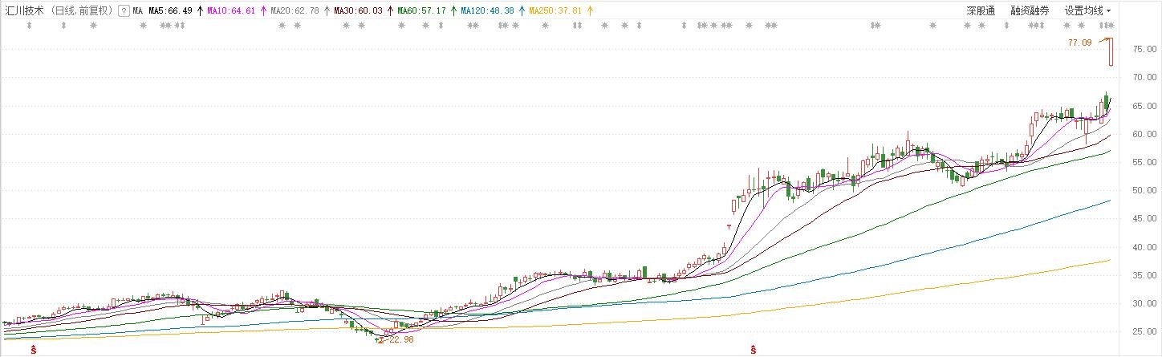Select the 深股通 tab
Image resolution: width=1162 pixels, height=357 pixels.
(x=981, y=11)
